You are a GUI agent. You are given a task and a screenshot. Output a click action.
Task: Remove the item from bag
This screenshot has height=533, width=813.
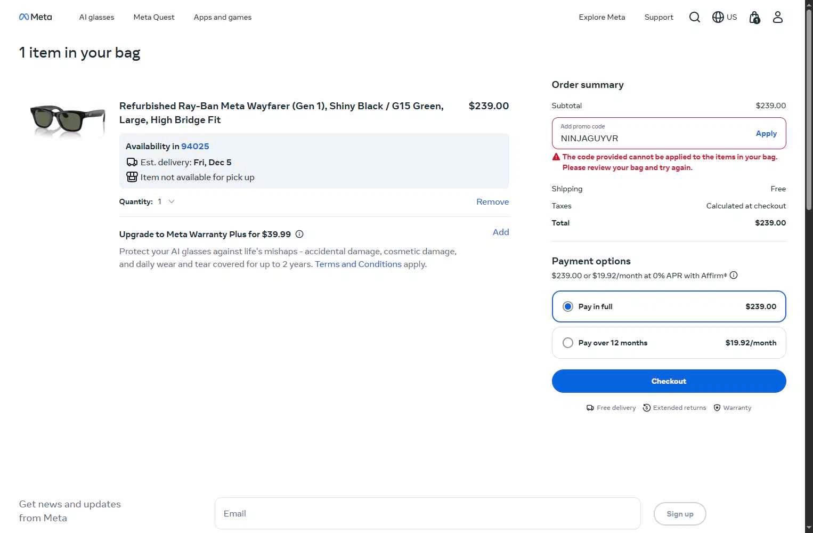click(x=492, y=201)
